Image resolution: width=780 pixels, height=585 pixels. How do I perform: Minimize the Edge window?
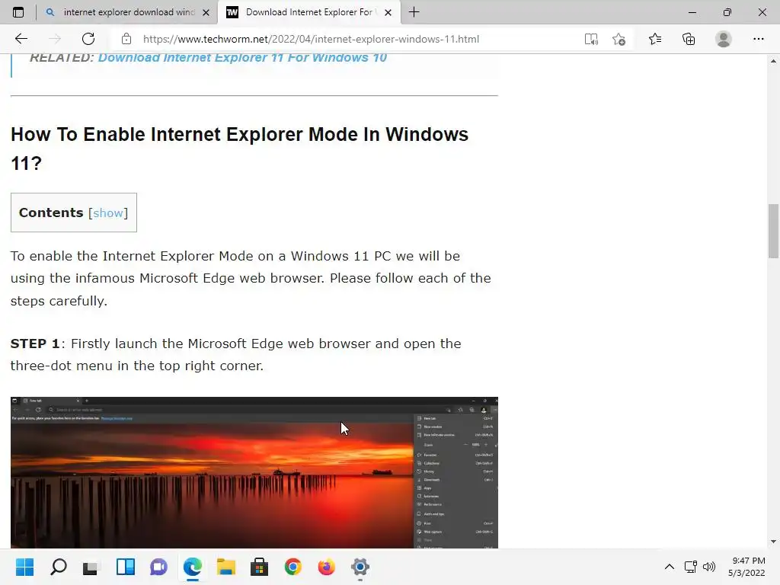(692, 12)
